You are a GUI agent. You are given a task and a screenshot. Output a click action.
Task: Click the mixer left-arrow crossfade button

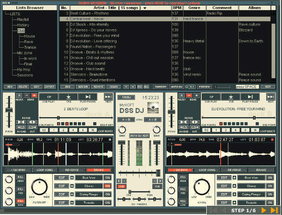tap(118, 181)
